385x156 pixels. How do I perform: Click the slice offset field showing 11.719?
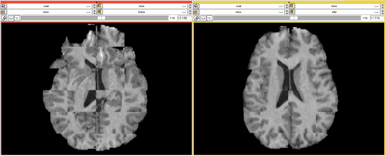point(377,18)
